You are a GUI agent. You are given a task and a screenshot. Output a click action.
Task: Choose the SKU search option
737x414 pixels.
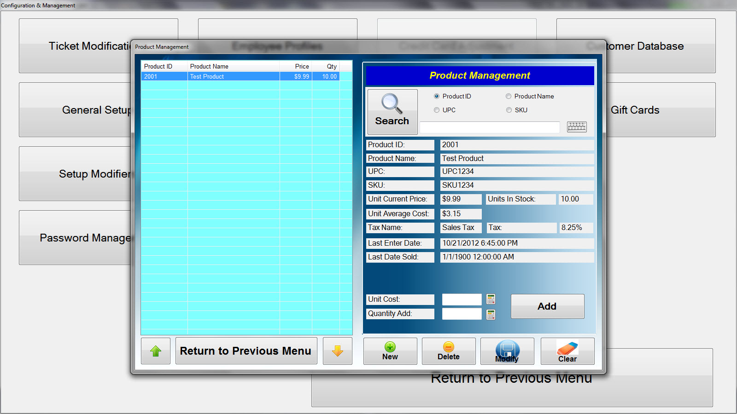[x=509, y=110]
